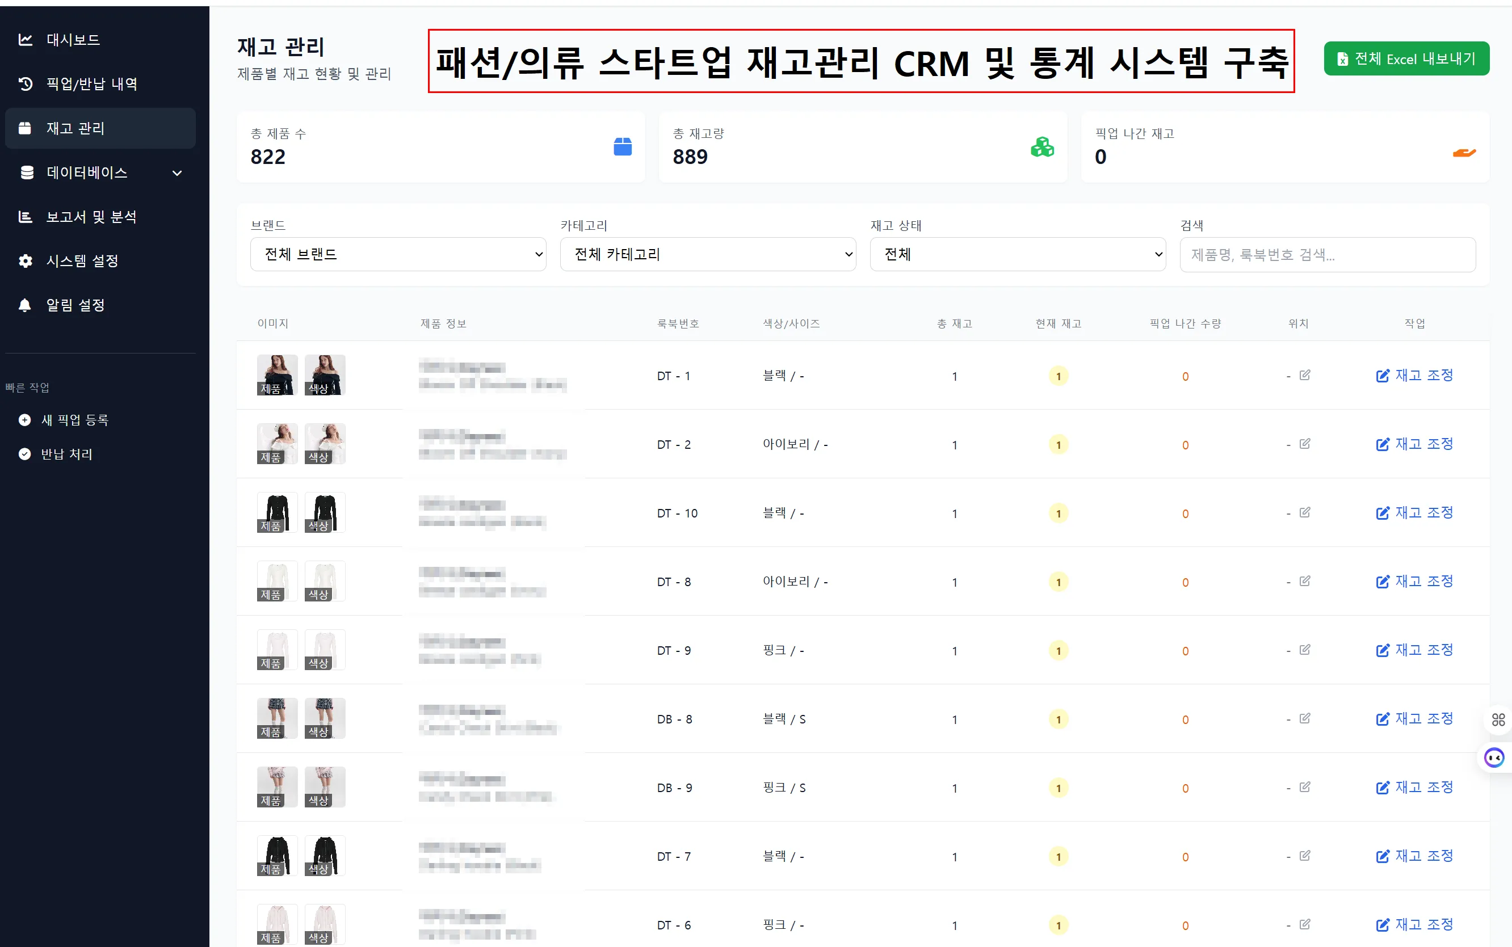Open the 대시보드 dashboard menu
1512x947 pixels.
coord(100,40)
